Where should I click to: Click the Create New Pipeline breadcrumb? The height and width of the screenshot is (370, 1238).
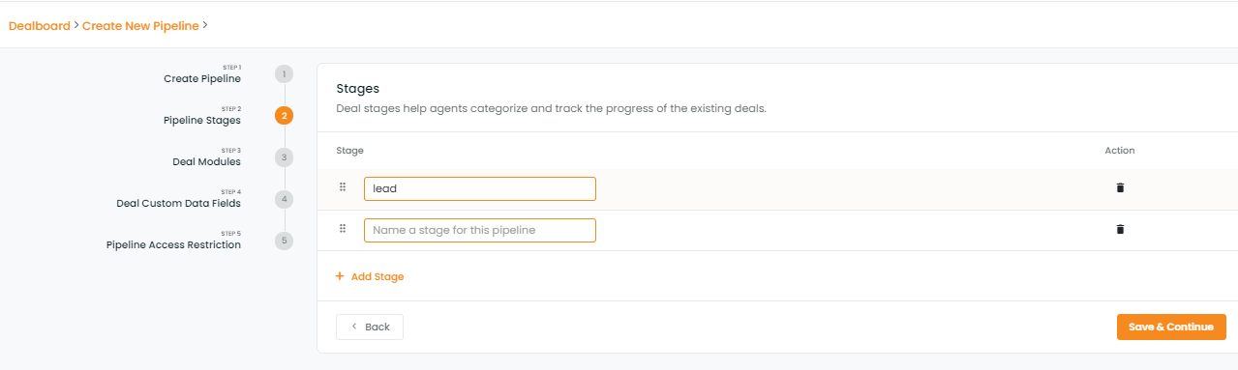(140, 26)
